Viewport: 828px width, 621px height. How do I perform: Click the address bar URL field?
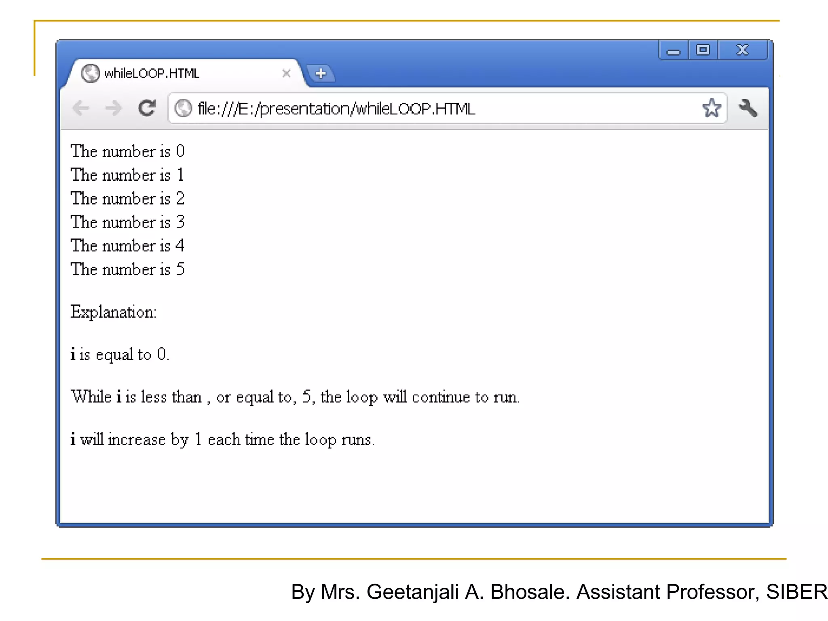447,108
